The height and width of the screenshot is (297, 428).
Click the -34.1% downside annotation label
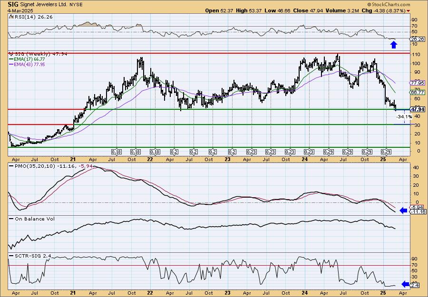coord(404,117)
